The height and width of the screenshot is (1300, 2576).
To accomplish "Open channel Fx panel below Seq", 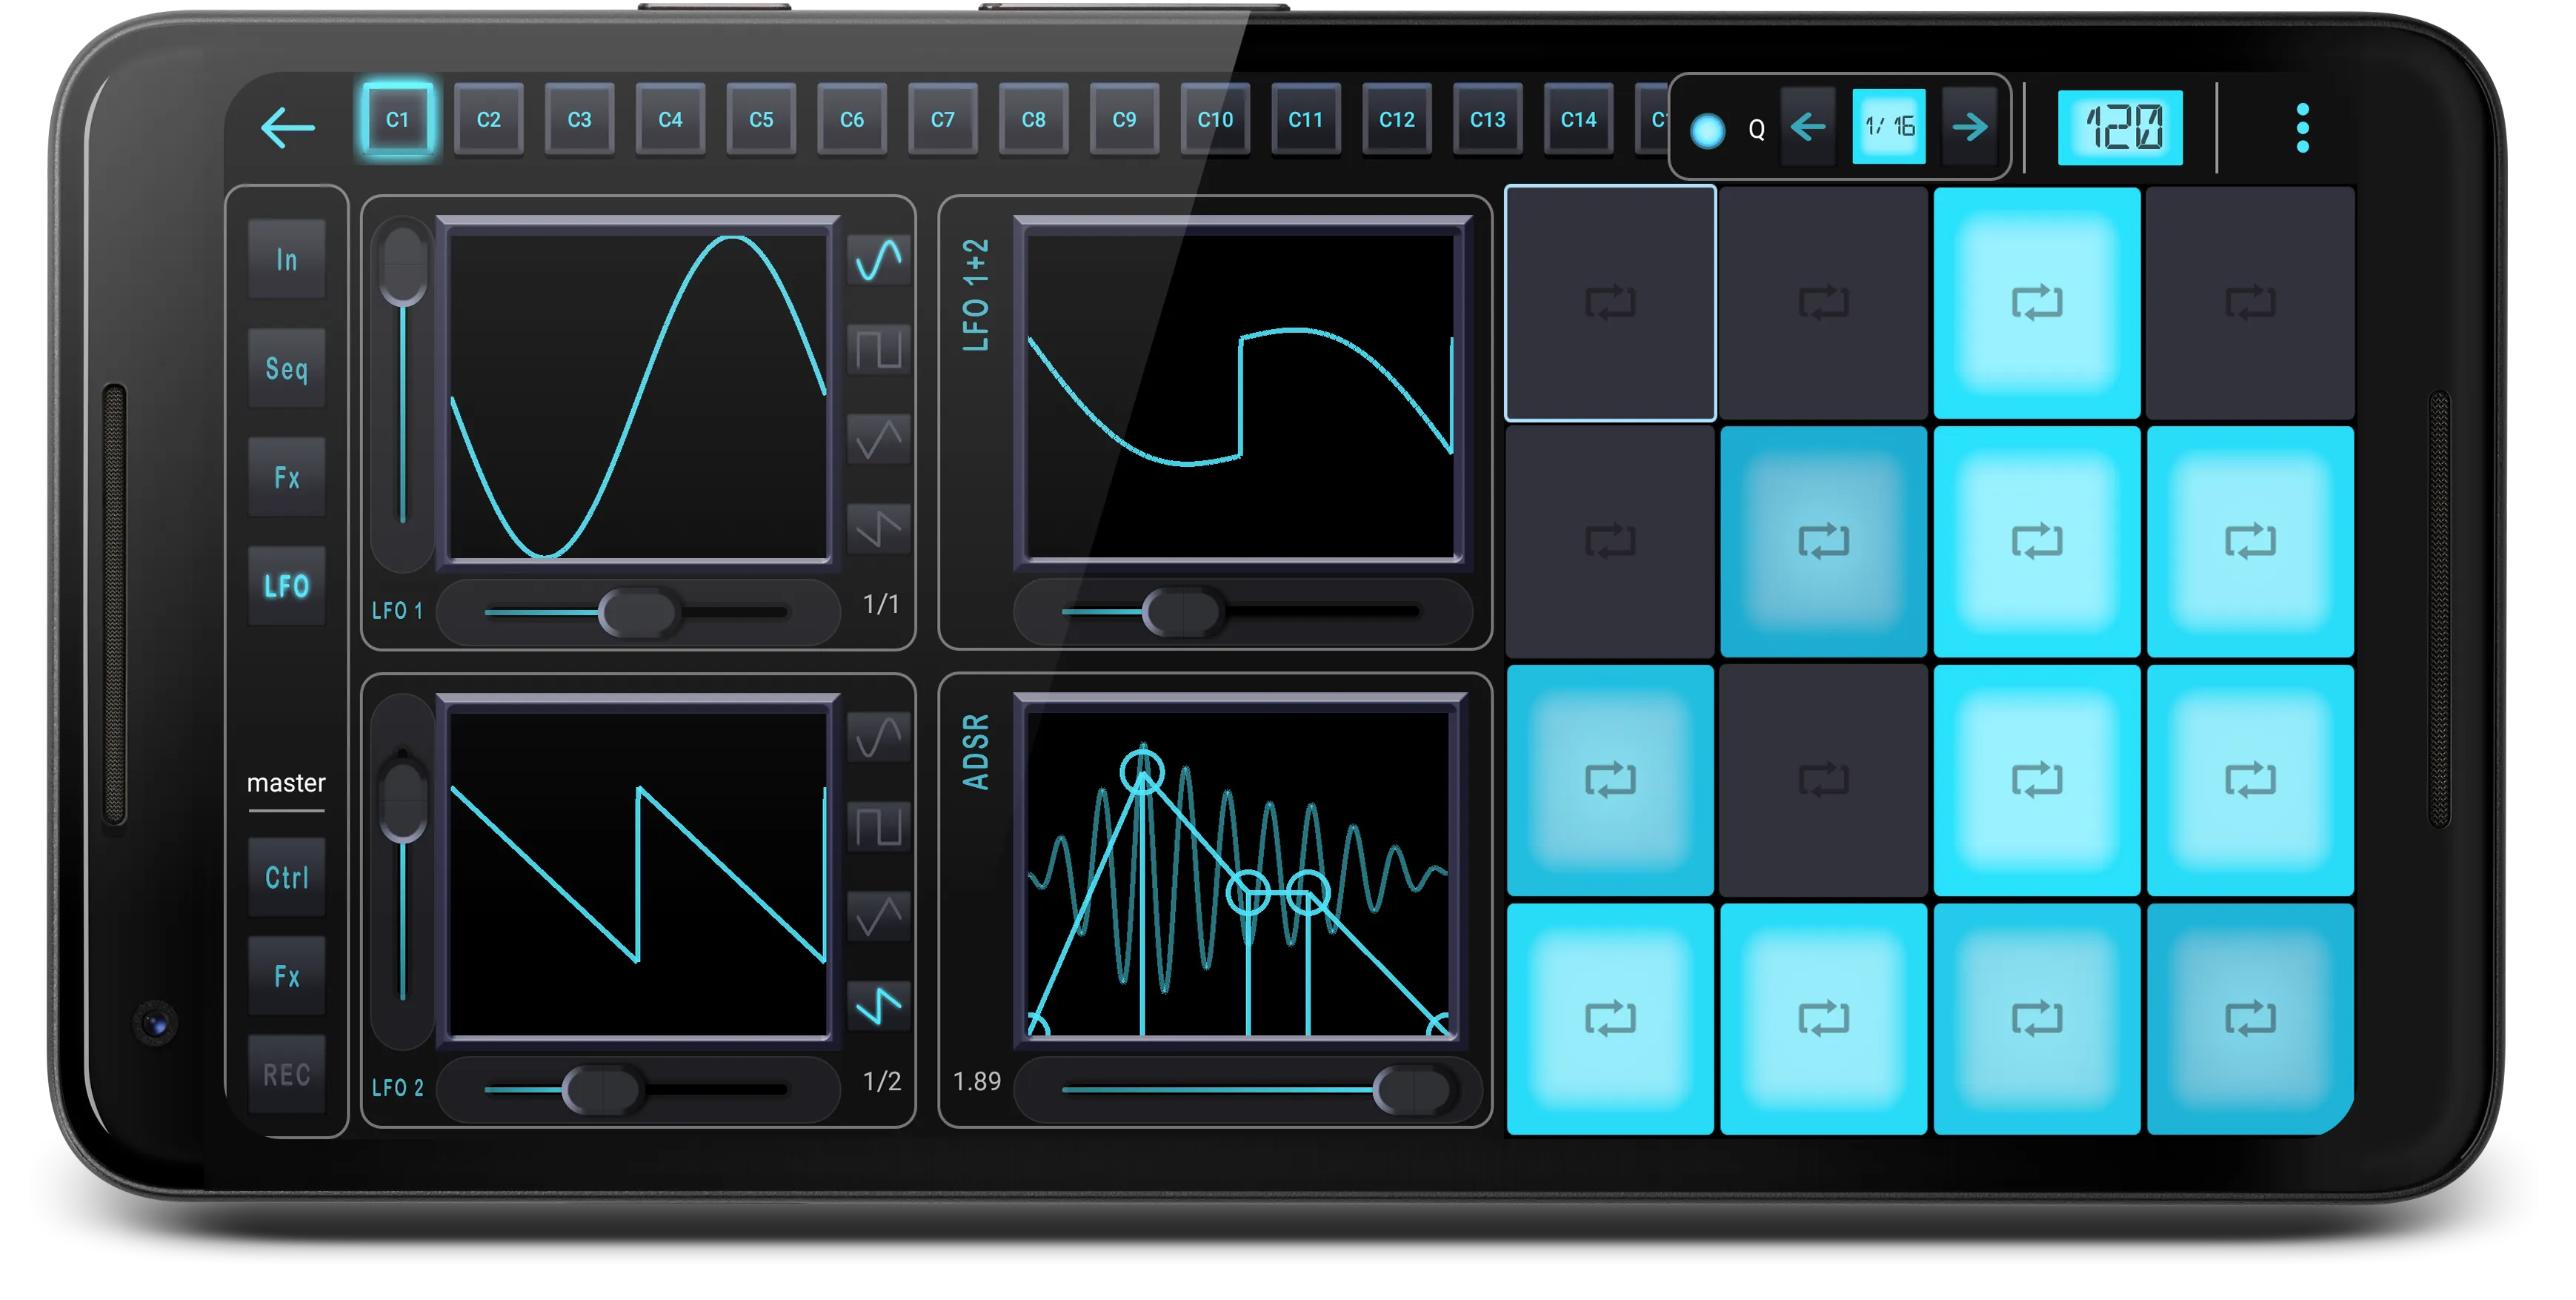I will [287, 477].
